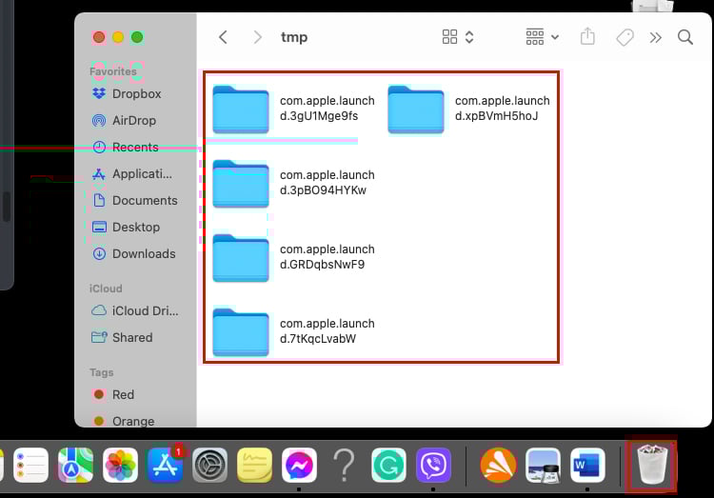Select folder com.apple.launchd.xpBVmH5hoJ
This screenshot has height=498, width=714.
(x=469, y=110)
